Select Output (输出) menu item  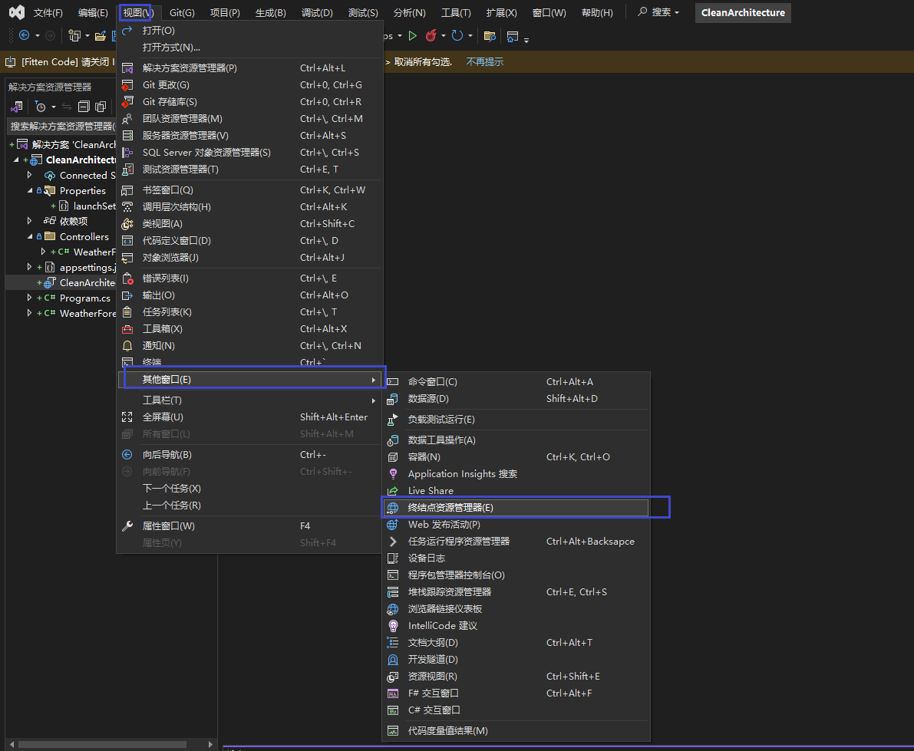[251, 295]
